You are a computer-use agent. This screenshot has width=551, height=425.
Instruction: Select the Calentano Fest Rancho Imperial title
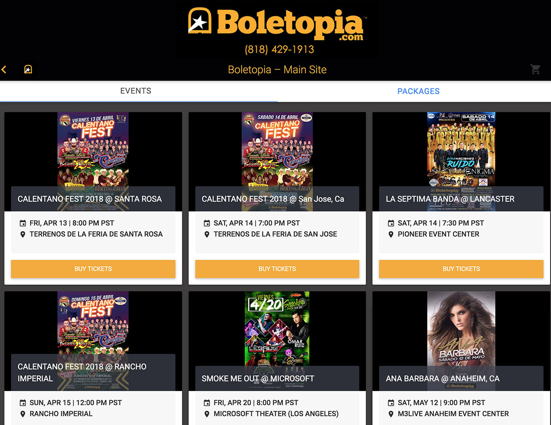point(82,372)
